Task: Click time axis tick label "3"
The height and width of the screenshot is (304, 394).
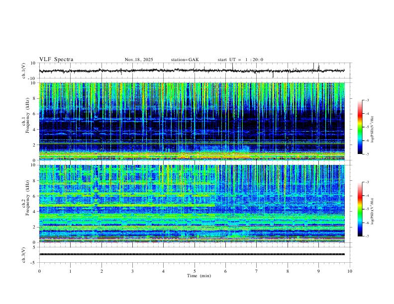Action: coord(132,271)
